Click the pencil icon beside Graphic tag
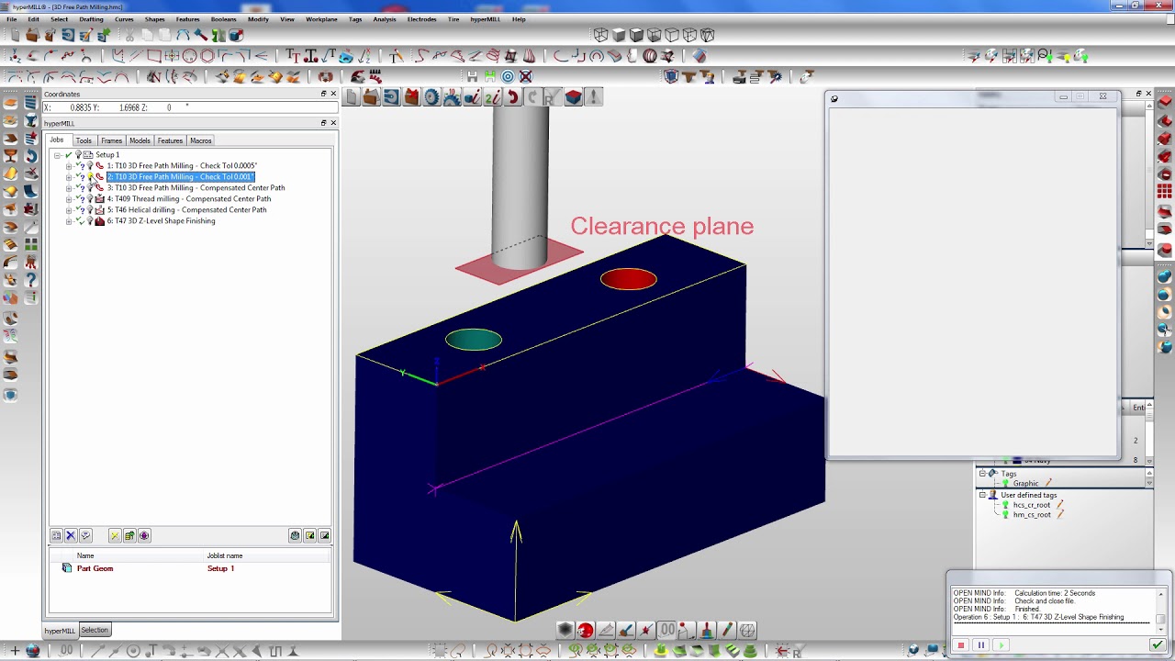Viewport: 1175px width, 661px height. click(x=1048, y=483)
